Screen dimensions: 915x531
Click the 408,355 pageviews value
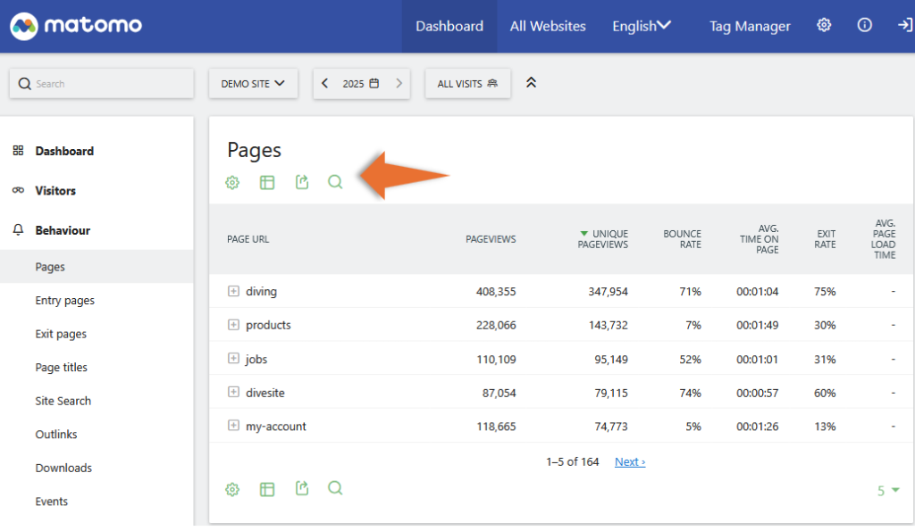[x=496, y=292]
